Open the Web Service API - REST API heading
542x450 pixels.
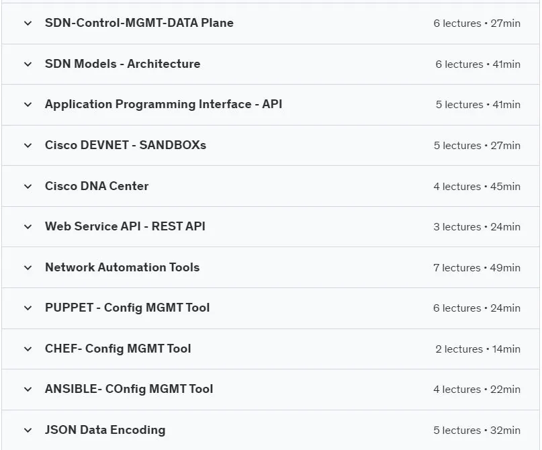click(x=125, y=226)
